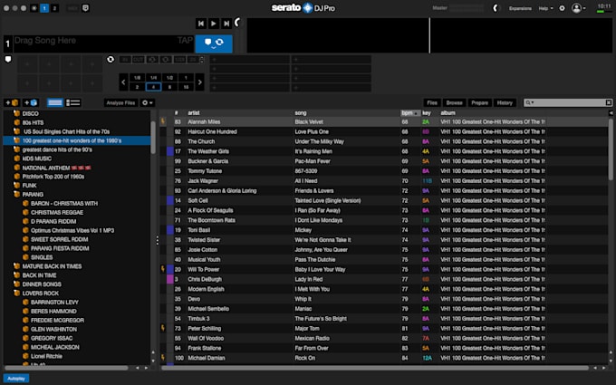Open the search field filter dropdown
The width and height of the screenshot is (616, 385).
(x=530, y=103)
